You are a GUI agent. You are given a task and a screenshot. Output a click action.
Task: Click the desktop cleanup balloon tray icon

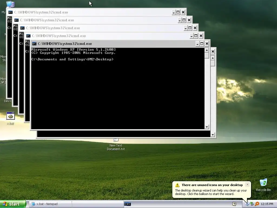247,204
